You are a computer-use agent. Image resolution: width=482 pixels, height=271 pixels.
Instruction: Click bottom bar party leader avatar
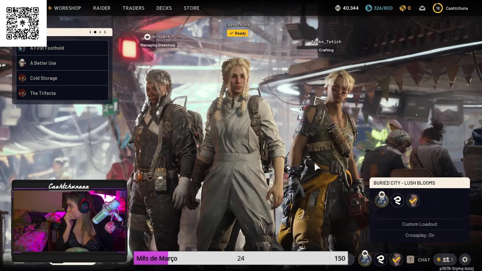pos(365,259)
